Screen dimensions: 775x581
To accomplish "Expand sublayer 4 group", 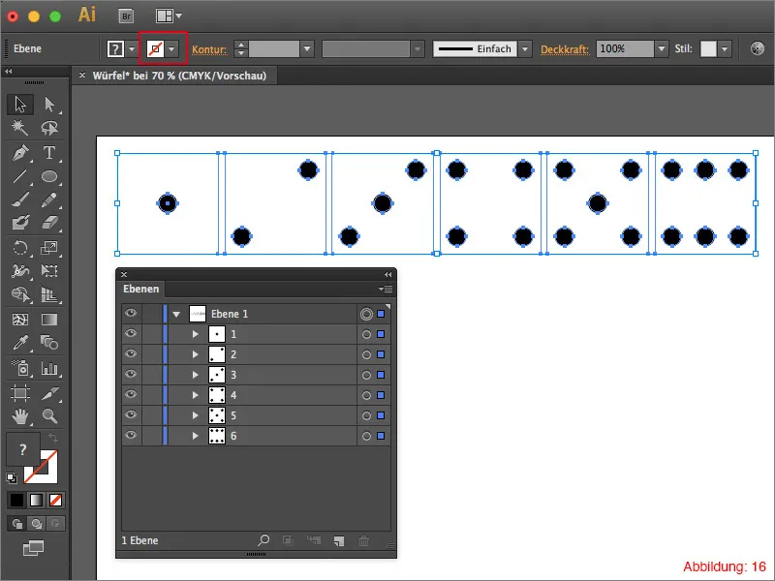I will coord(196,395).
